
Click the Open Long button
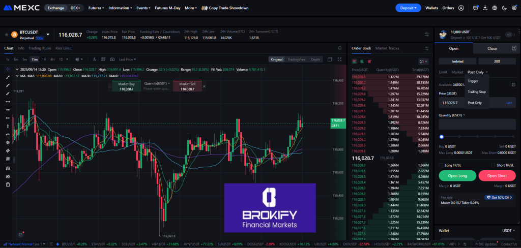tap(456, 176)
